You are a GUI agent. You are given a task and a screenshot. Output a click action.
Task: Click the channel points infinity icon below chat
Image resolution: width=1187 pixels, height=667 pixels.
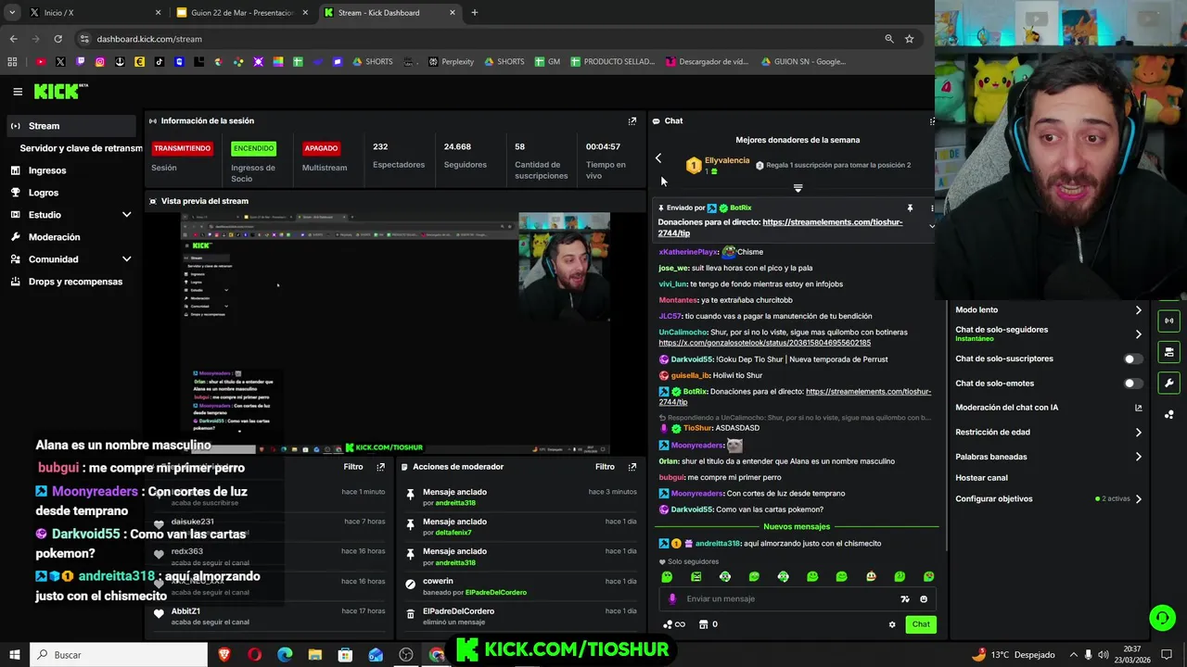[x=674, y=624]
